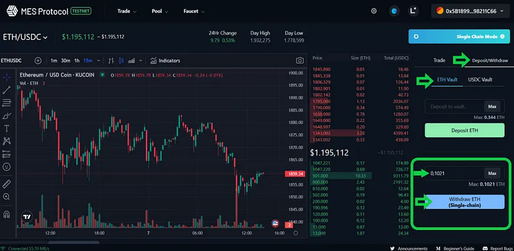Click the ruler measure tool
Viewport: 514px width, 251px height.
pos(7,183)
